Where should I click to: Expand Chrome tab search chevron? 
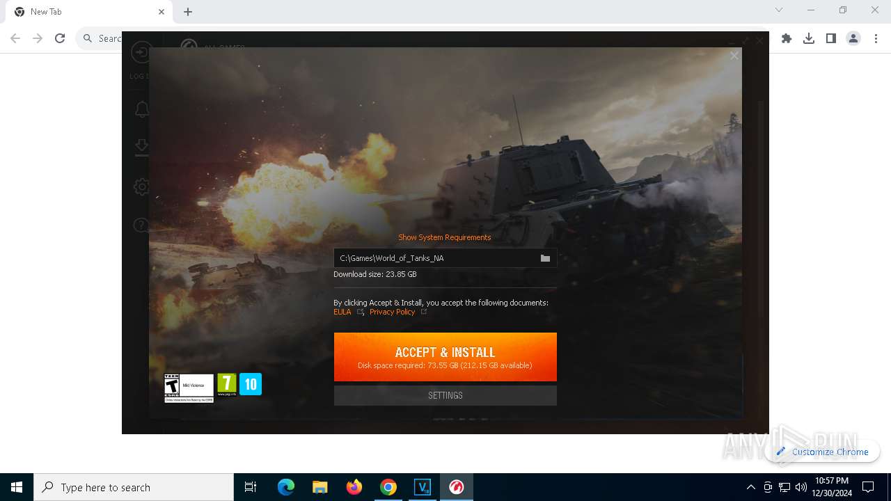[779, 10]
